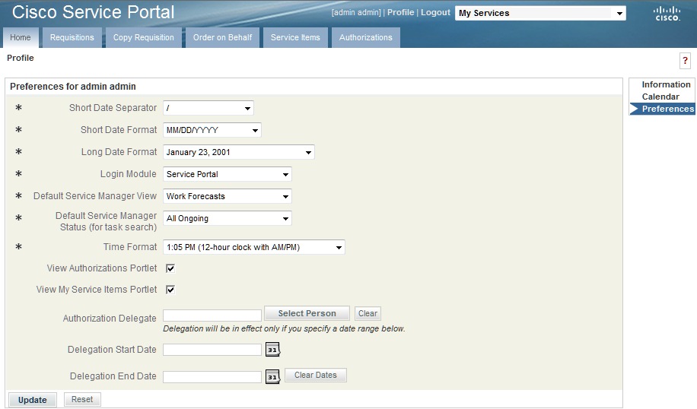Focus the Delegation End Date field
Screen dimensions: 697x409
click(x=212, y=376)
